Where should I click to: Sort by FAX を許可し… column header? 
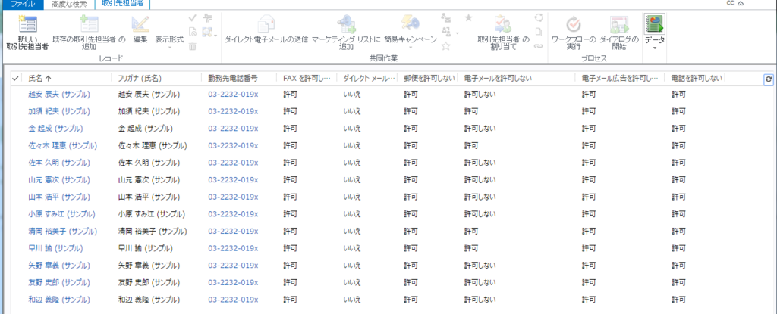tap(308, 78)
